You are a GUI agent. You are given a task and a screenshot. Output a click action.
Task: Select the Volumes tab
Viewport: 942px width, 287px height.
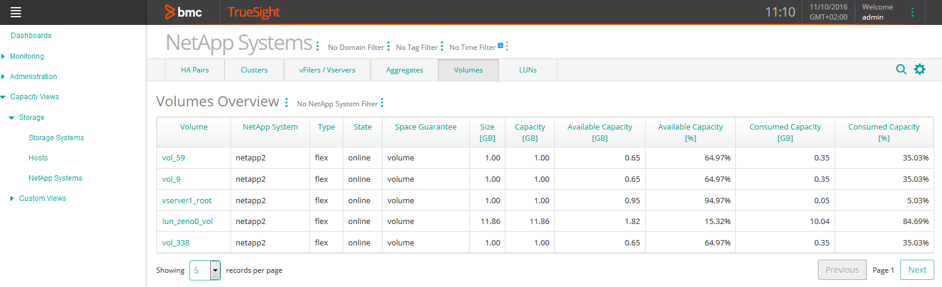[x=469, y=70]
